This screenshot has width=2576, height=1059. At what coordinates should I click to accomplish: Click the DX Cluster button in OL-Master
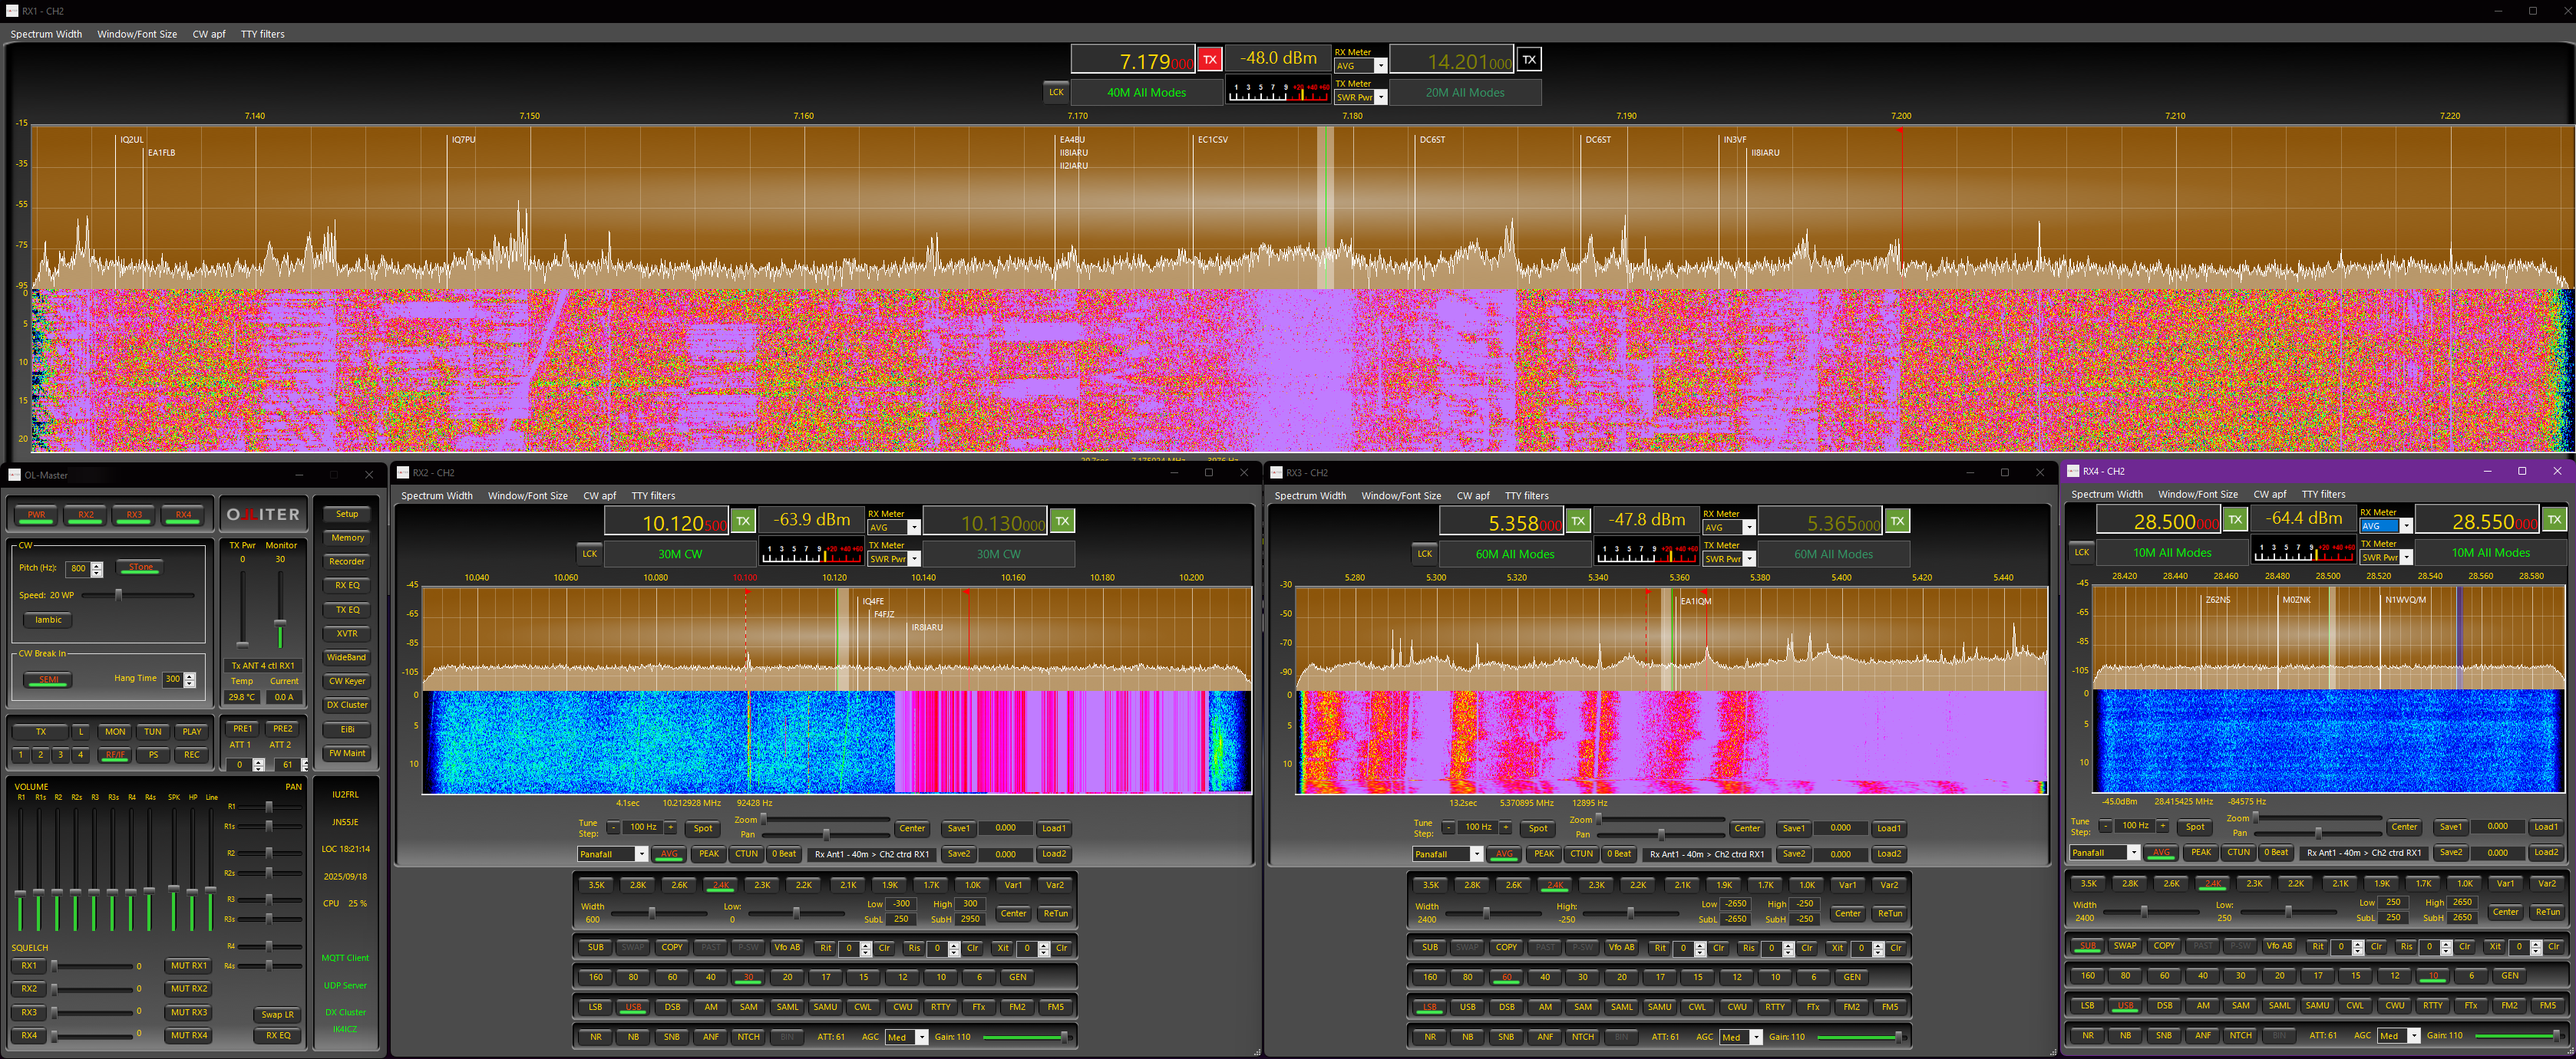[347, 705]
